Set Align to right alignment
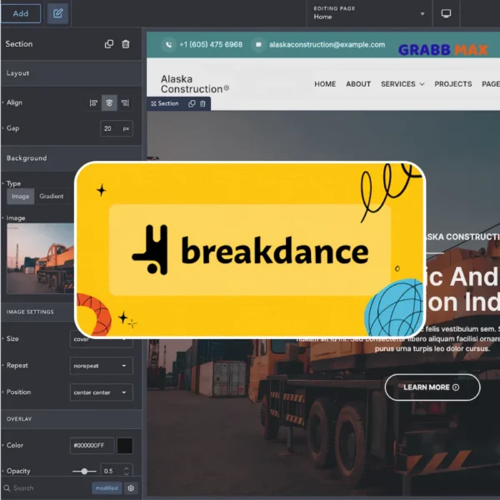The width and height of the screenshot is (500, 500). coord(125,103)
